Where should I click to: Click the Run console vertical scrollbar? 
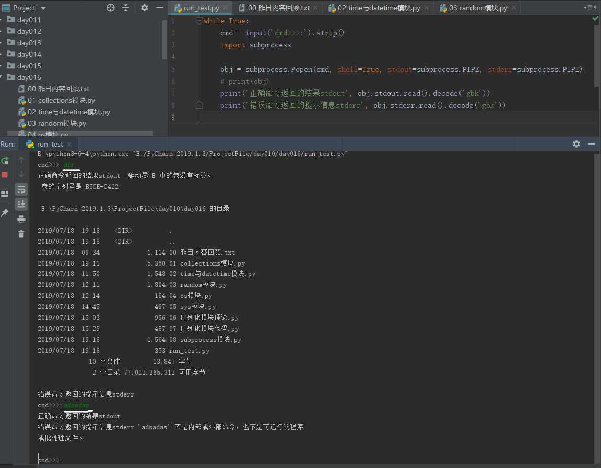[596, 308]
